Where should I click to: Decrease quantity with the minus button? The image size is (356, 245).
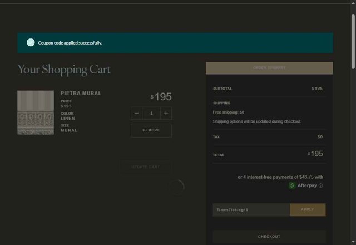tap(136, 113)
